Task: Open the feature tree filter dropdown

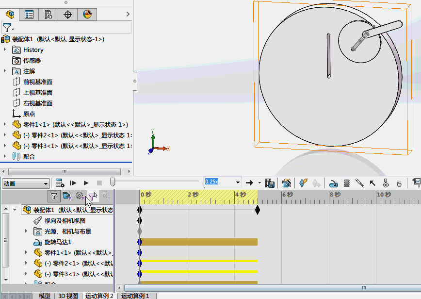Action: point(8,27)
